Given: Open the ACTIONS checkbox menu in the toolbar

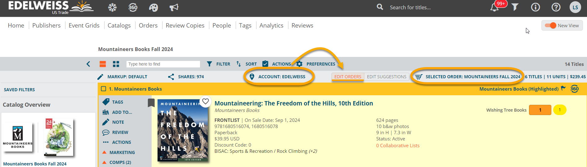Looking at the screenshot, I should (x=276, y=64).
